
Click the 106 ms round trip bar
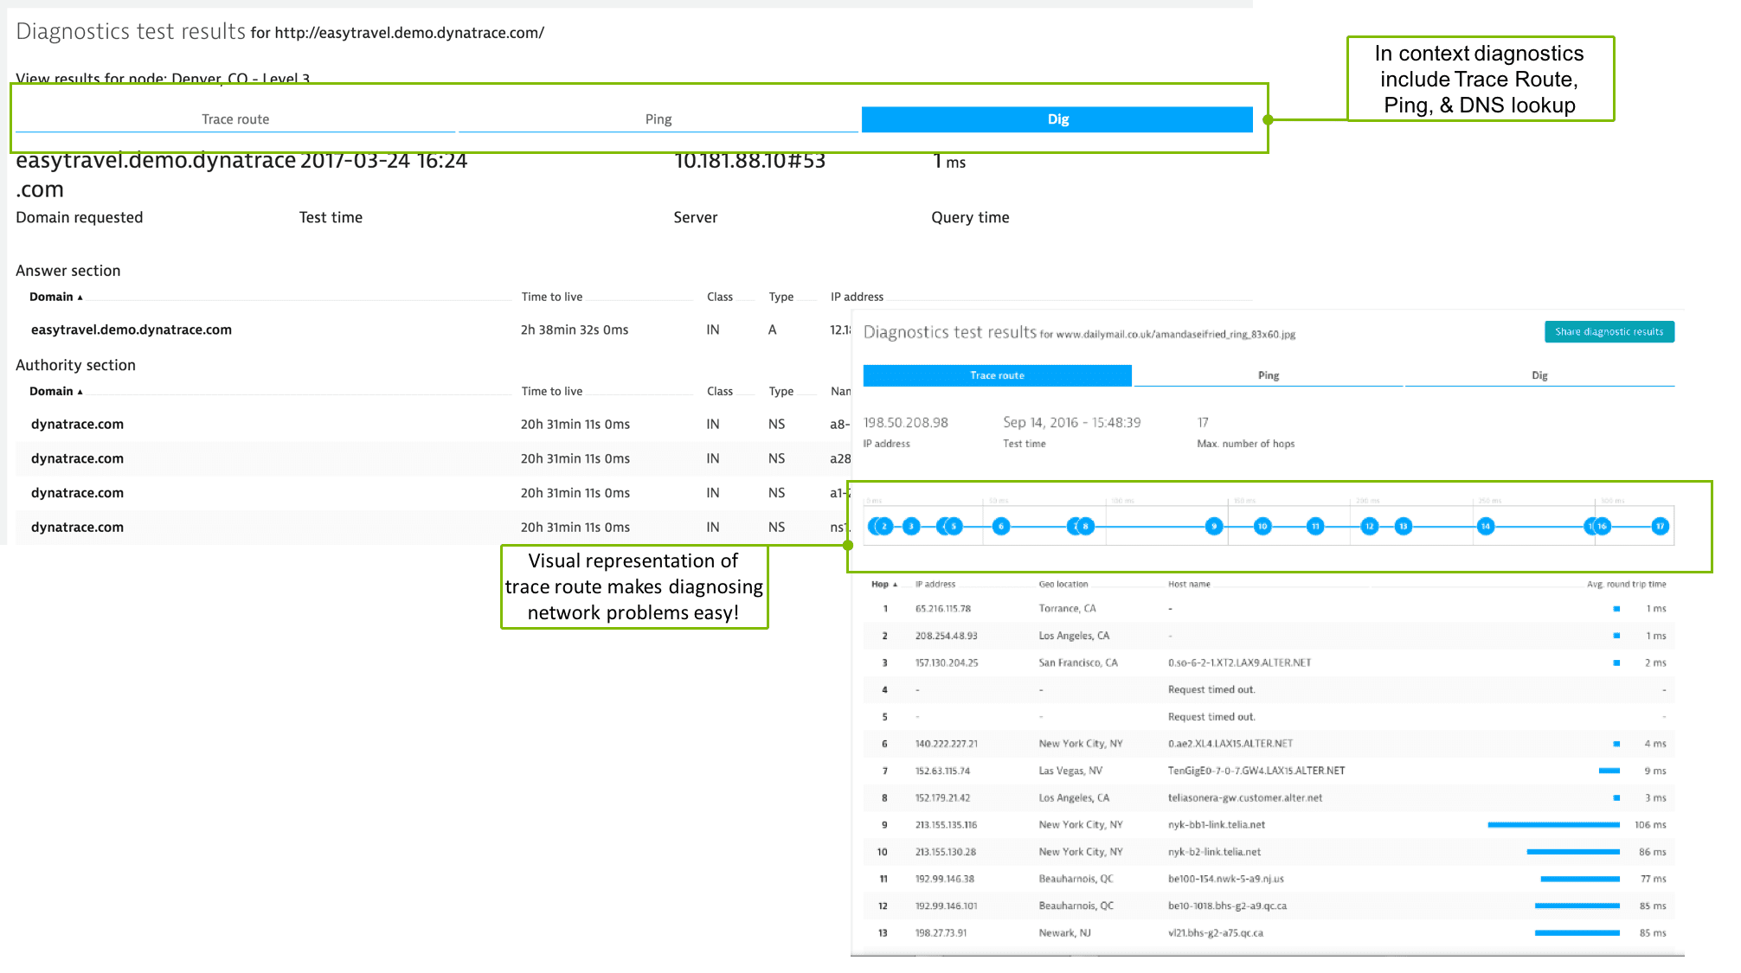1554,825
